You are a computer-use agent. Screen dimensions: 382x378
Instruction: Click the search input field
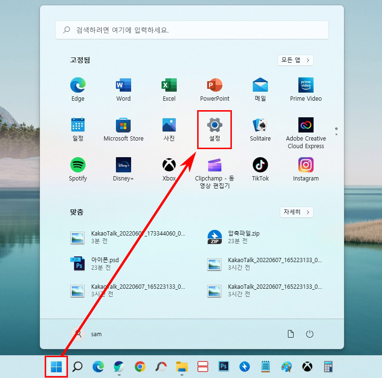192,29
